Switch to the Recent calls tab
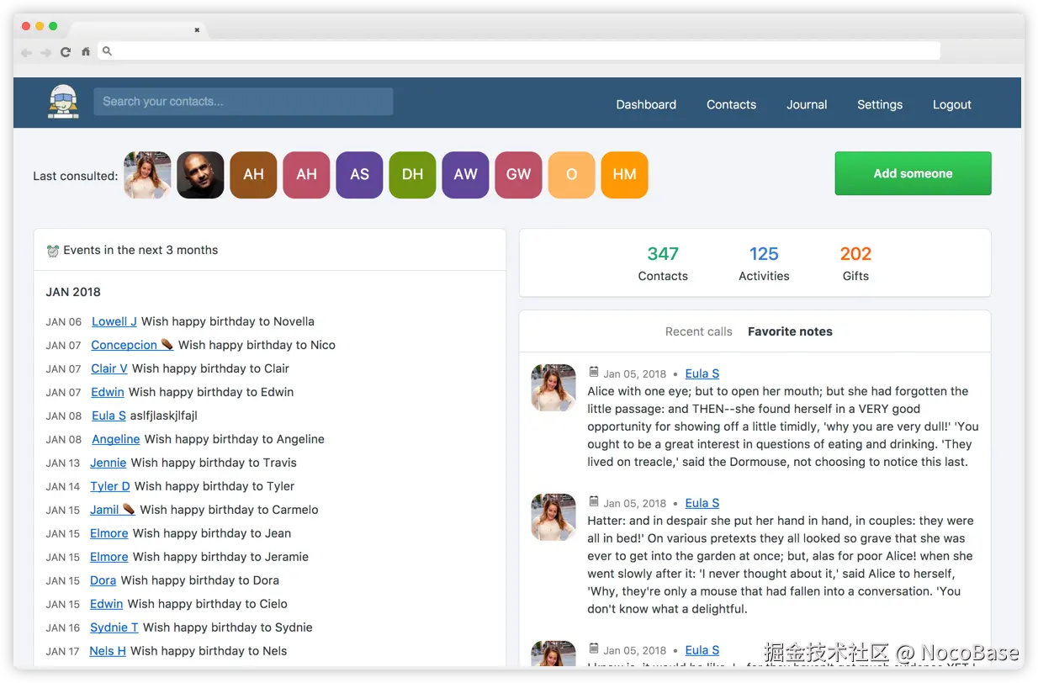This screenshot has height=683, width=1038. click(698, 331)
